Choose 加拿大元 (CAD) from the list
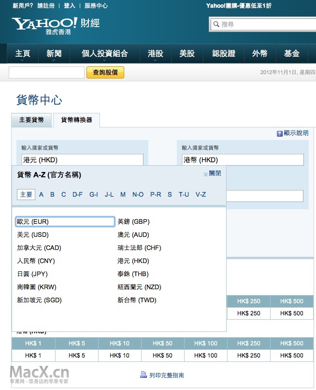The height and width of the screenshot is (390, 316). pos(39,248)
